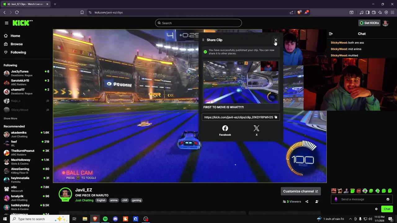
Task: Switch to the Javii_EZ Clips tab
Action: 26,4
